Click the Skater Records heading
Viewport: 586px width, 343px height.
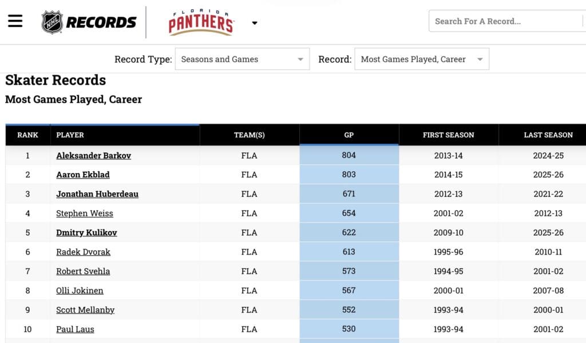pos(55,80)
